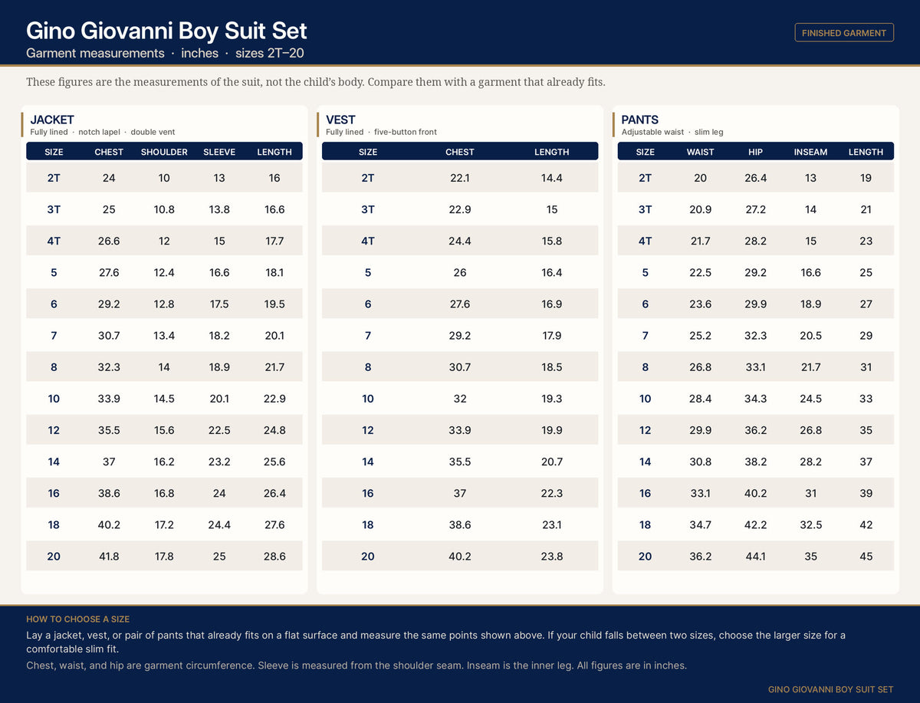Click the Jacket SHOULDER column header
This screenshot has width=920, height=703.
click(164, 152)
